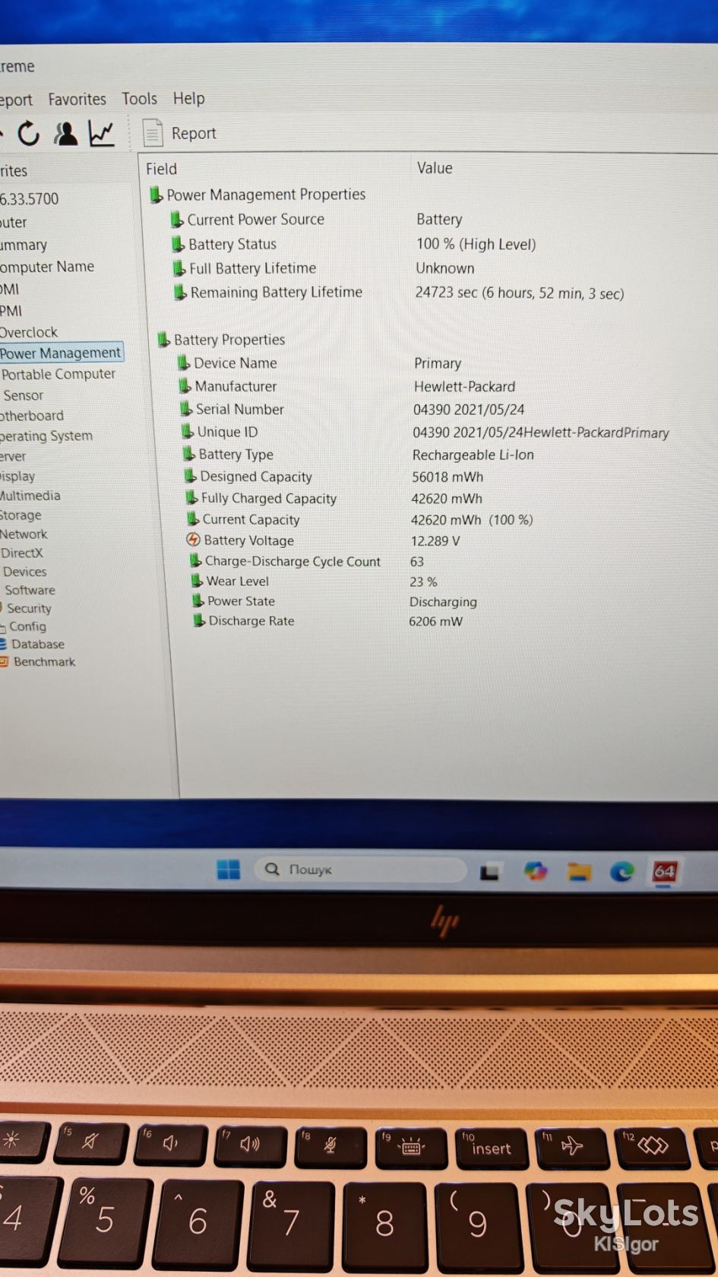Screen dimensions: 718x1277
Task: Open the graph chart toolbar icon
Action: tap(101, 134)
